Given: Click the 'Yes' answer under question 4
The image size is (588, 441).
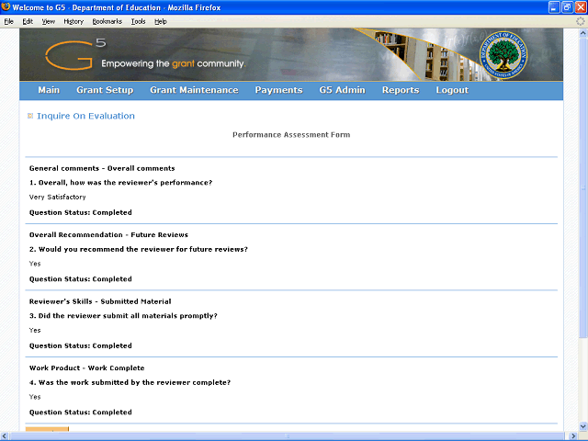Looking at the screenshot, I should pyautogui.click(x=35, y=397).
